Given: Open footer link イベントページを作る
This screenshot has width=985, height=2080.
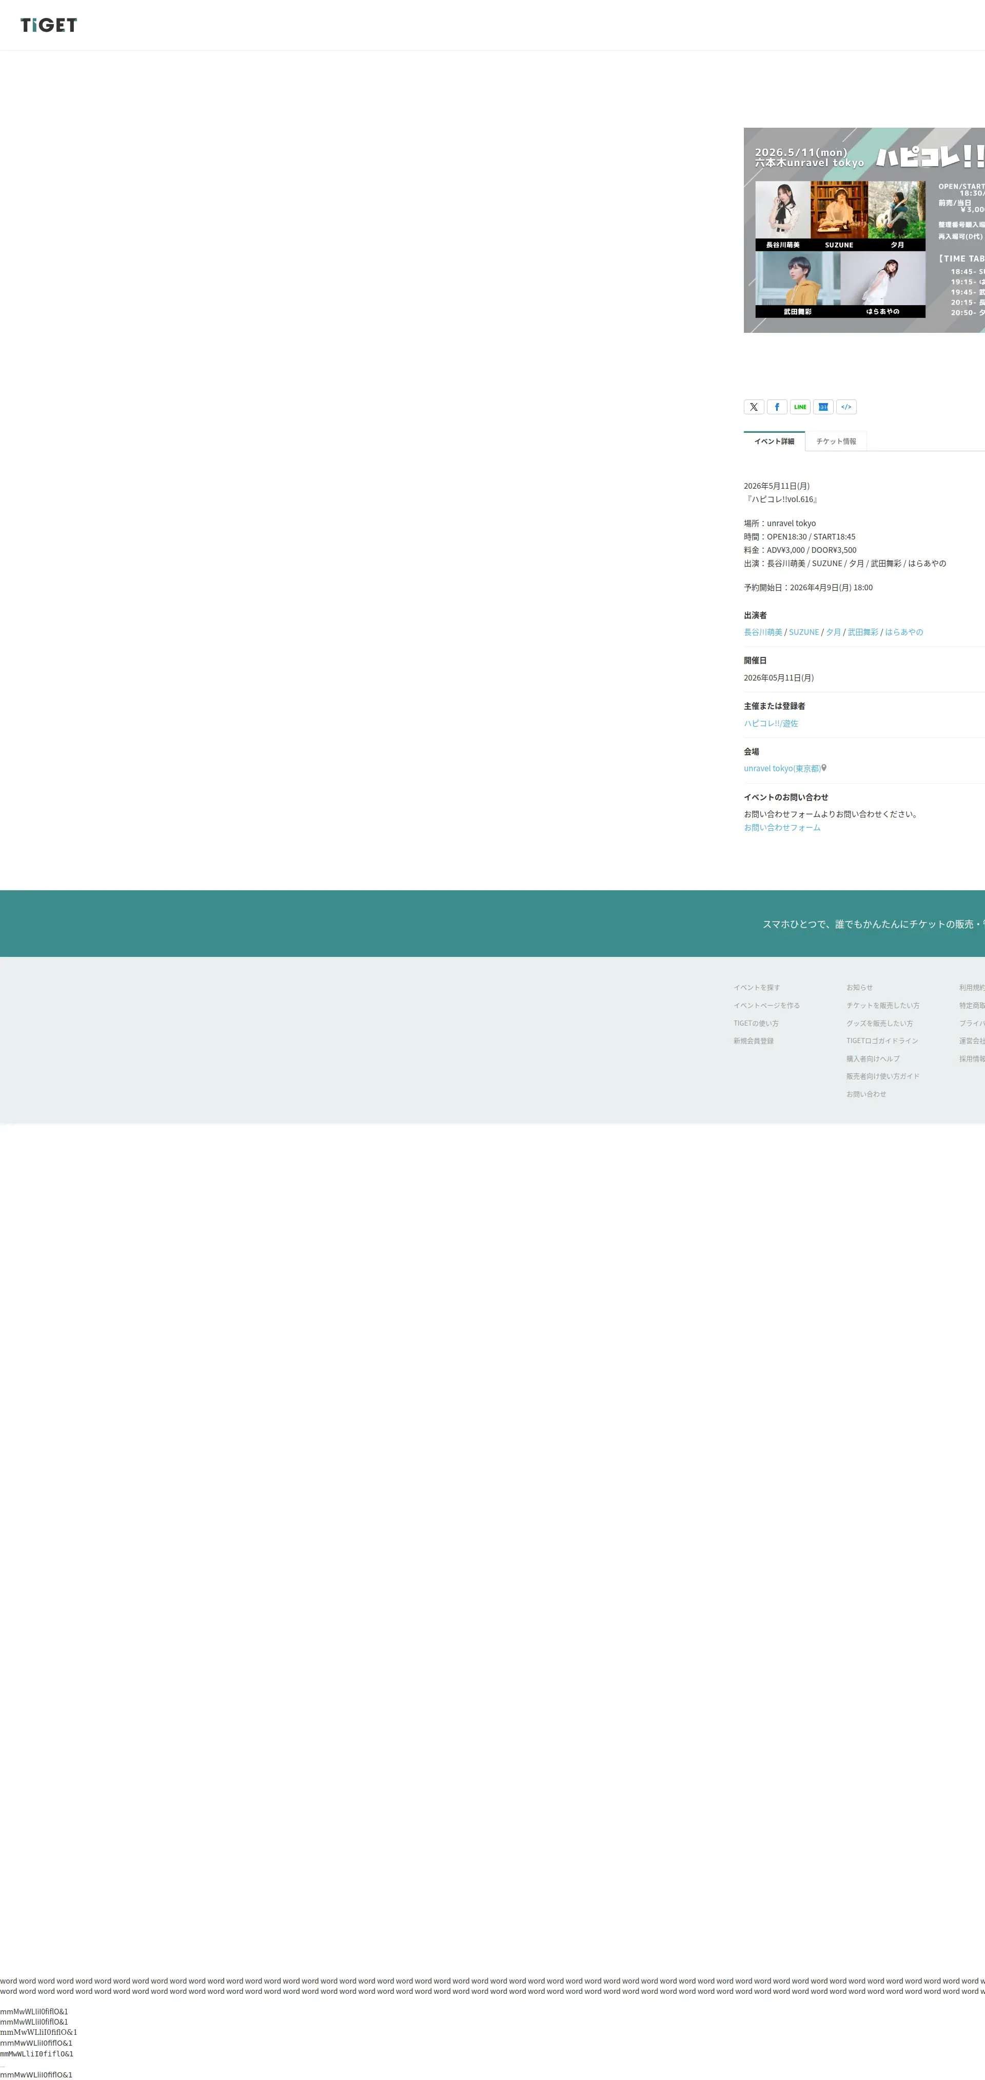Looking at the screenshot, I should click(766, 1005).
